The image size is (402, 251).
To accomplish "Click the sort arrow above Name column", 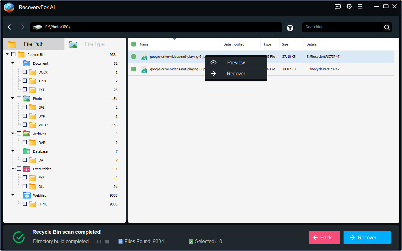I will coord(174,39).
